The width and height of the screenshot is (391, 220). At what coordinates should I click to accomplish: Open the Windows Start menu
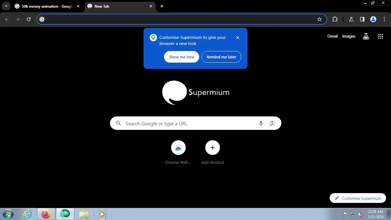pyautogui.click(x=8, y=214)
